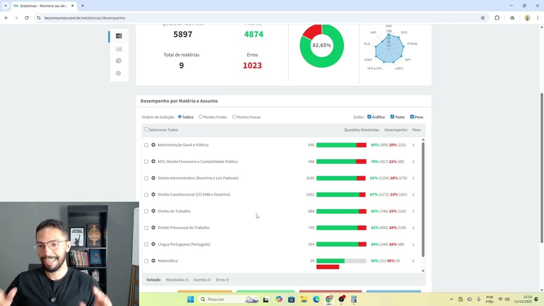544x306 pixels.
Task: Uncheck the Peso display checkbox
Action: click(412, 117)
